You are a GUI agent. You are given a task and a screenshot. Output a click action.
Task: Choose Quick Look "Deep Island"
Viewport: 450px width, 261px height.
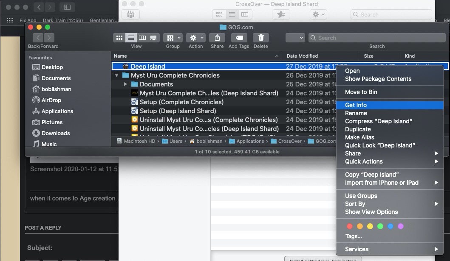(x=390, y=145)
